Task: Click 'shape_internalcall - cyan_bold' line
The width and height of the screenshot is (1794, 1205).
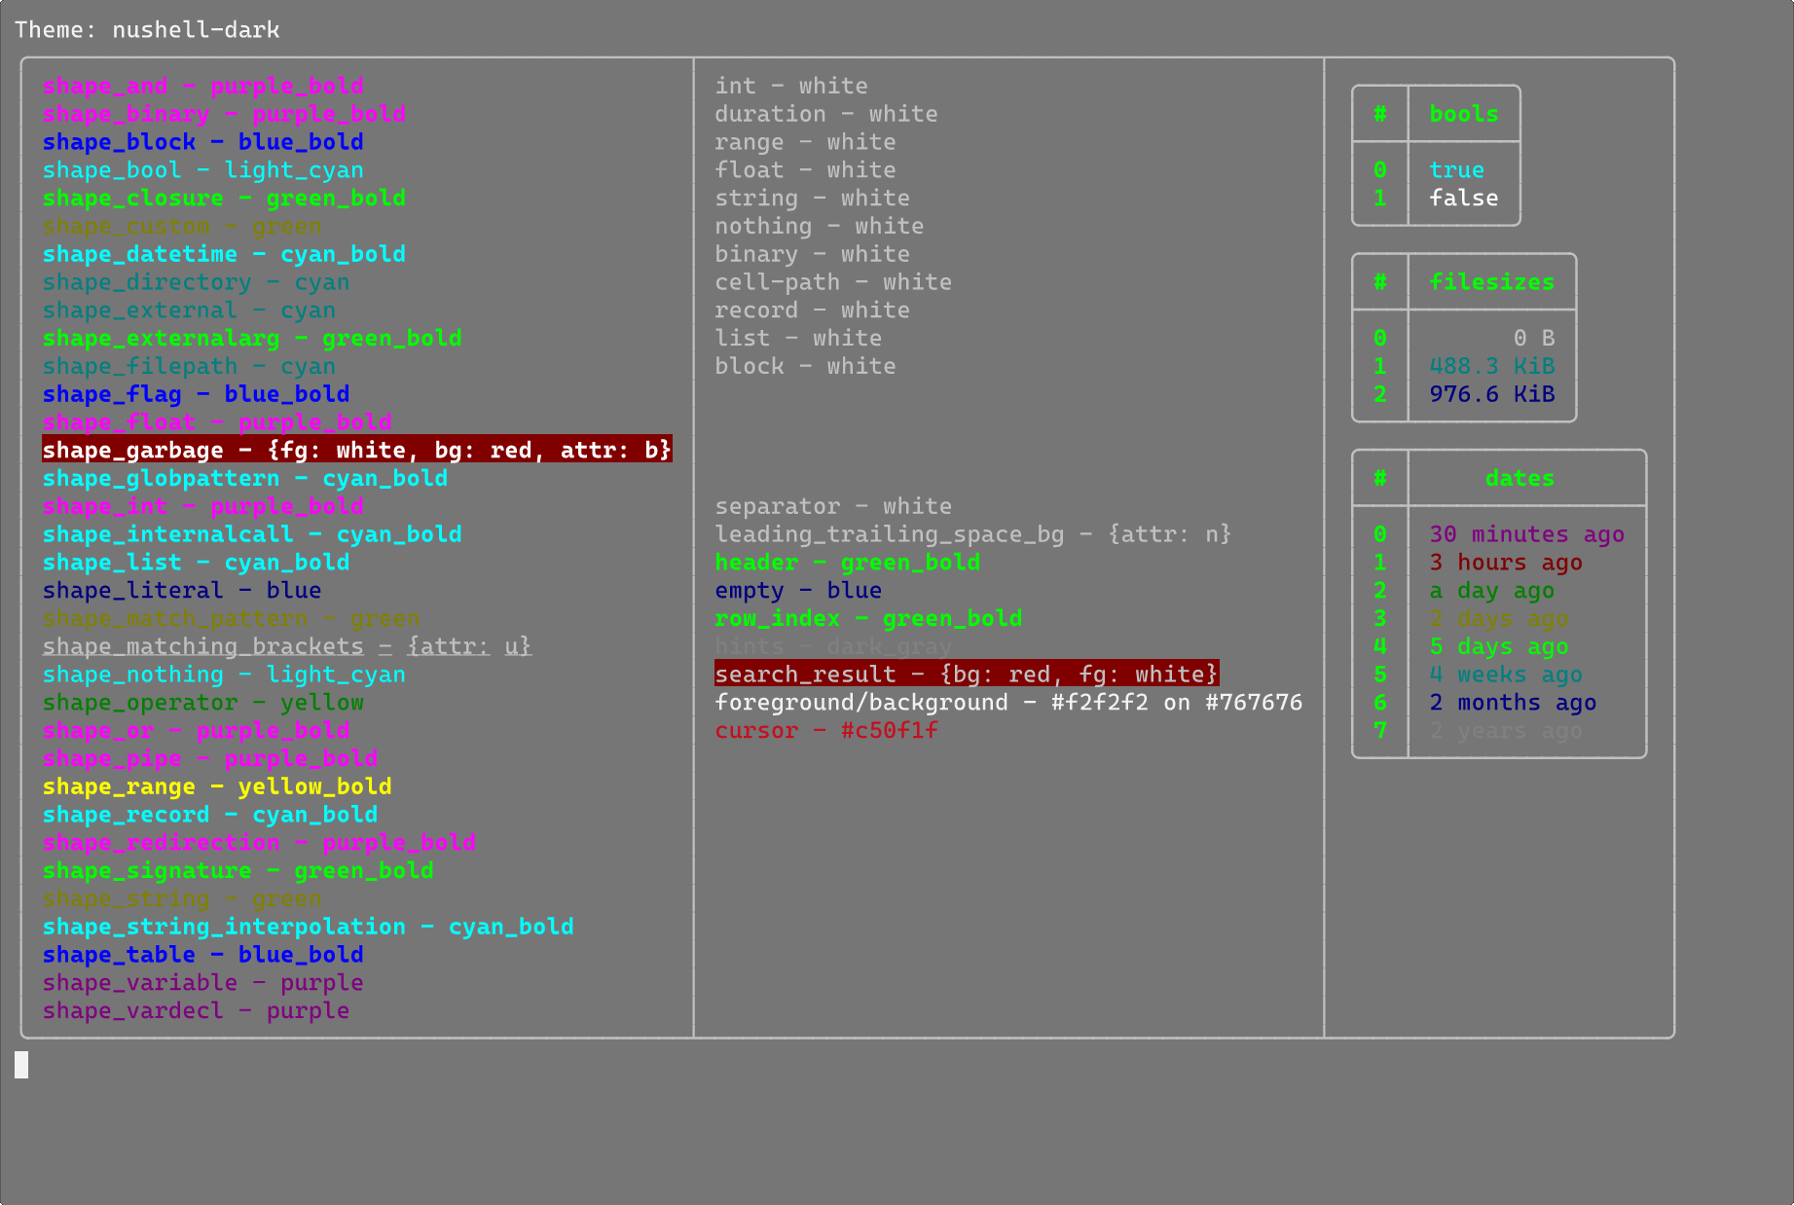Action: pyautogui.click(x=252, y=534)
